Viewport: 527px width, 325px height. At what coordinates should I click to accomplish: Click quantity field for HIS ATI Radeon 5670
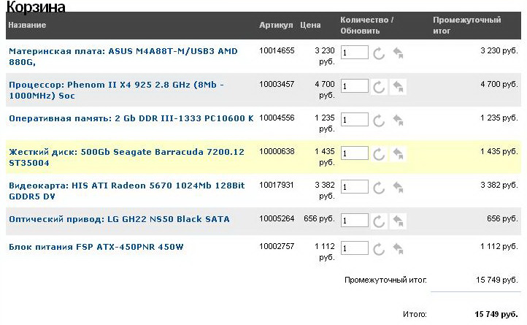(354, 187)
